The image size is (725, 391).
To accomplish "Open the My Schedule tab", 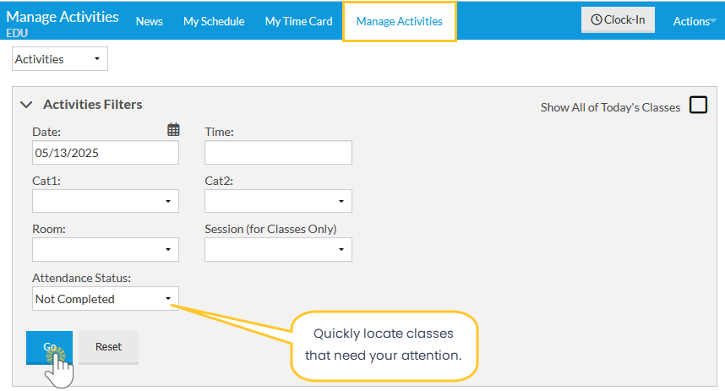I will click(x=214, y=21).
